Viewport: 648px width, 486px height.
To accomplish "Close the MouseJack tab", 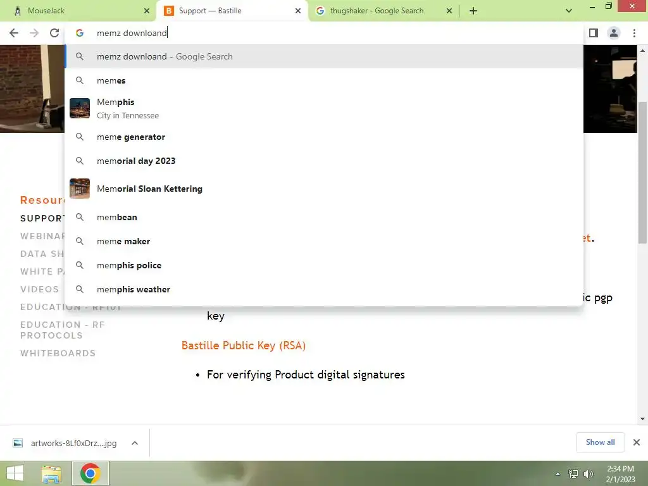I will pyautogui.click(x=147, y=11).
